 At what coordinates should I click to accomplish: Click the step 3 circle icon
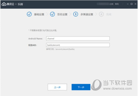(76, 14)
